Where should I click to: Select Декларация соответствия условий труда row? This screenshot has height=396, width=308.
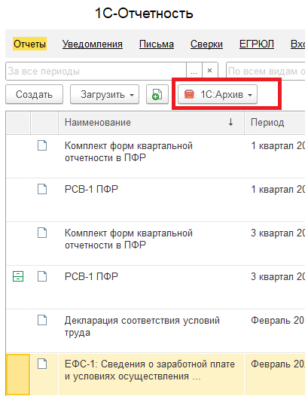click(x=155, y=331)
